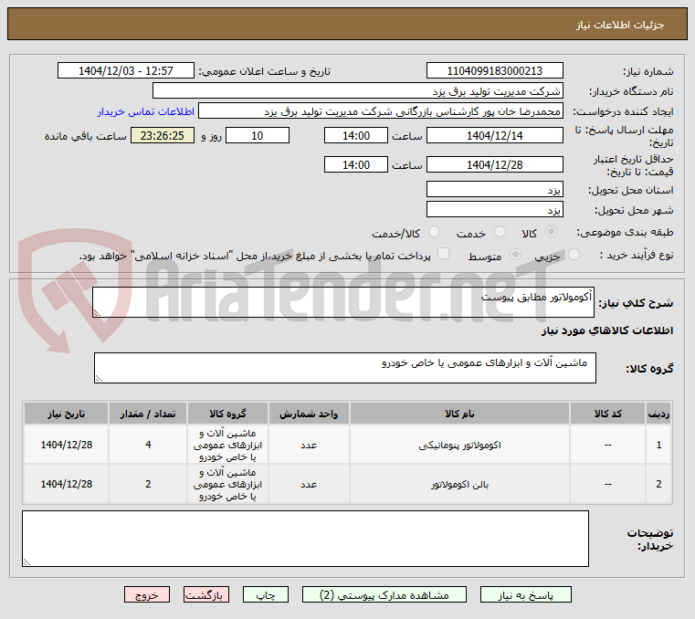Click the واحد شمارش column header
This screenshot has width=695, height=619.
[x=309, y=414]
